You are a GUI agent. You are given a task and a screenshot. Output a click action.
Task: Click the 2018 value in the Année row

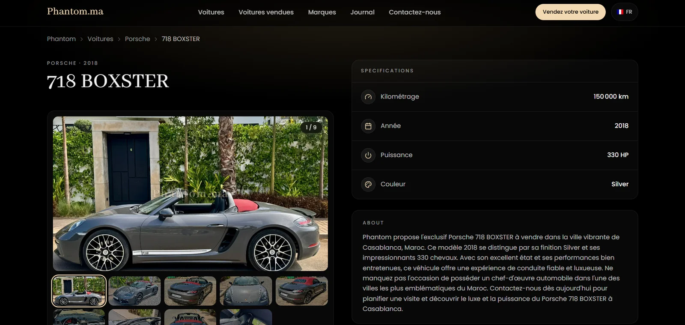coord(622,126)
